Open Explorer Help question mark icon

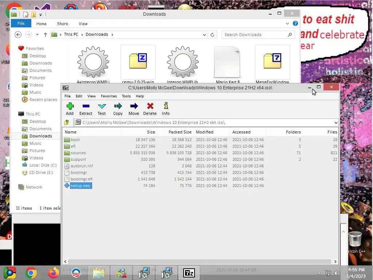coord(295,23)
